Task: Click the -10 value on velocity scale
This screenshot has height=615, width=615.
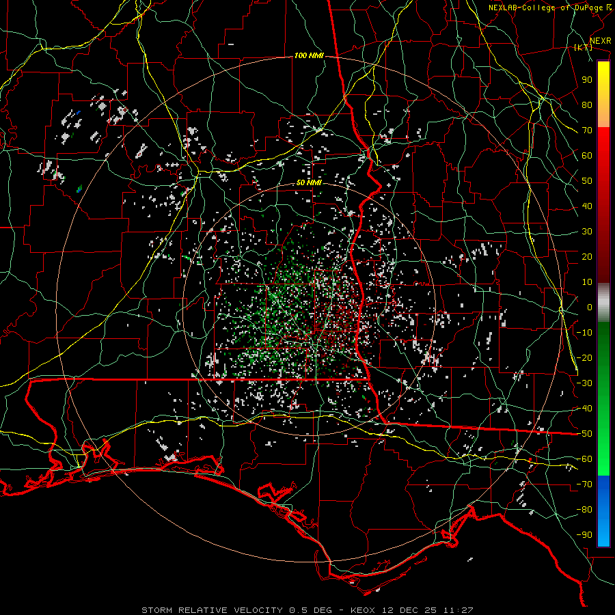Action: tap(584, 333)
